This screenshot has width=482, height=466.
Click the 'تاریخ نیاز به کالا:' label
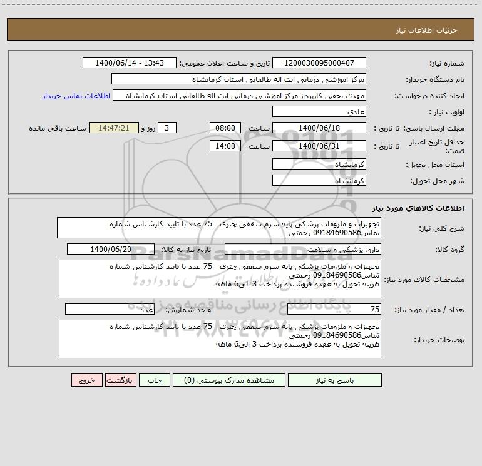coord(187,250)
